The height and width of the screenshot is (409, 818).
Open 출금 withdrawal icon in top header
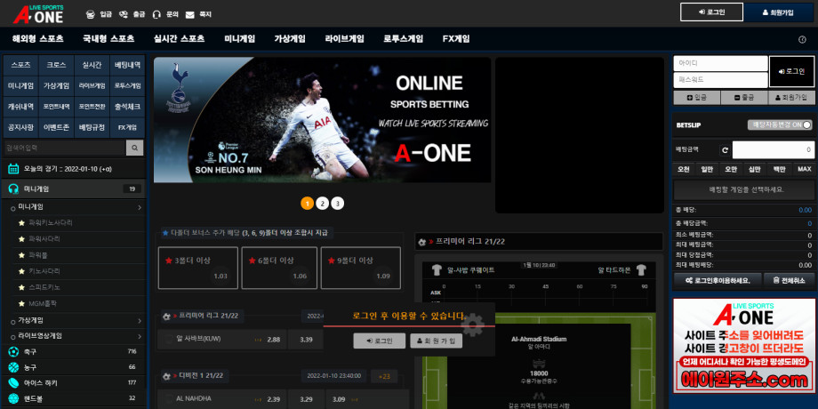pos(124,14)
